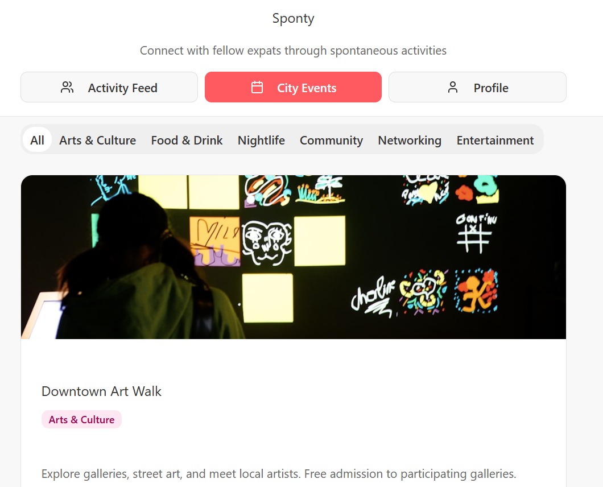
Task: Click the tagline under the Sponty heading
Action: tap(293, 51)
